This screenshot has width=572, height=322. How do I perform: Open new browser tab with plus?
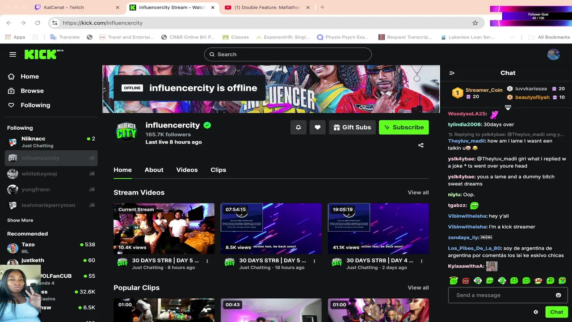322,7
